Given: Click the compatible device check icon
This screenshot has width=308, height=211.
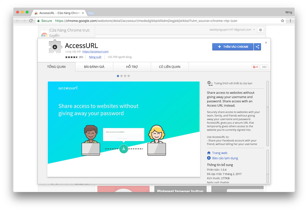Looking at the screenshot, I should pos(210,83).
